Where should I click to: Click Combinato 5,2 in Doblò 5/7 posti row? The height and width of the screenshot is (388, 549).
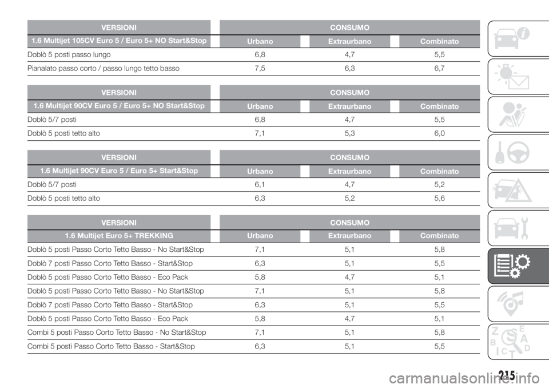(x=439, y=184)
